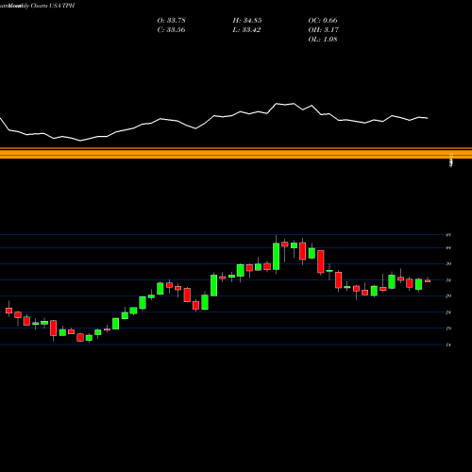Click the 'OH: 3.17' reading
472x472 pixels.
coord(323,29)
